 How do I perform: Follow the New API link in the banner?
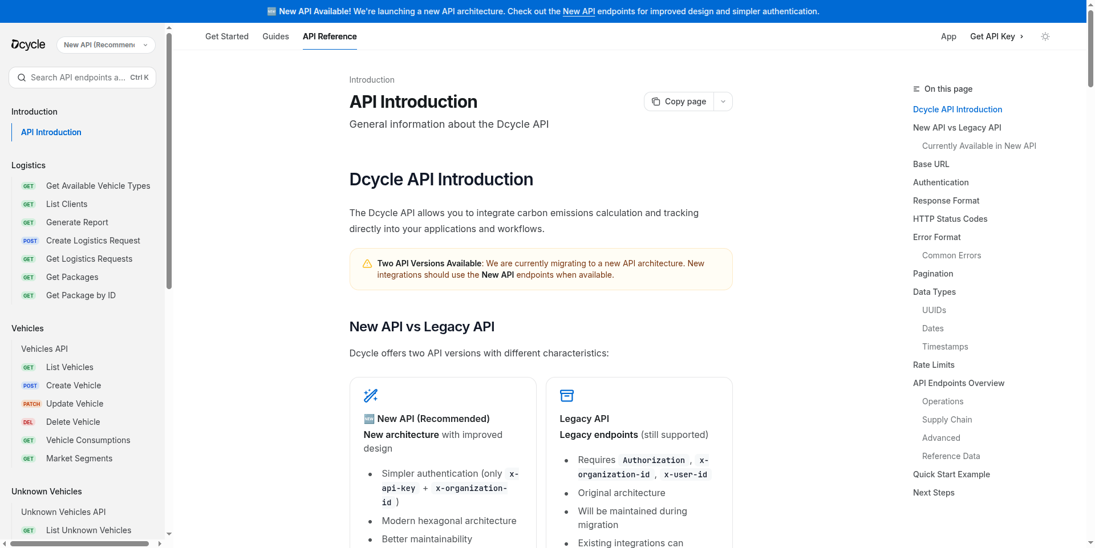coord(579,11)
